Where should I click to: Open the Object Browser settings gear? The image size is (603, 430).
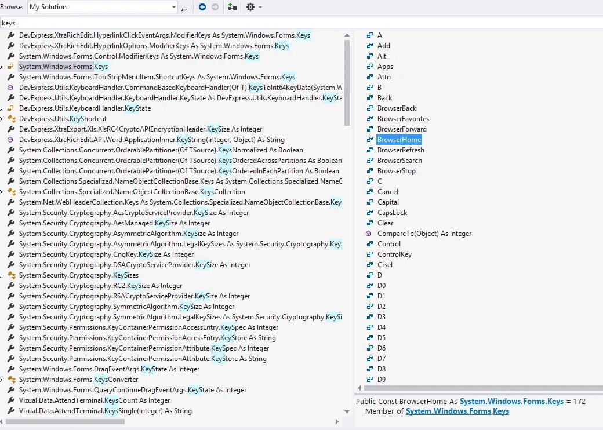[250, 7]
